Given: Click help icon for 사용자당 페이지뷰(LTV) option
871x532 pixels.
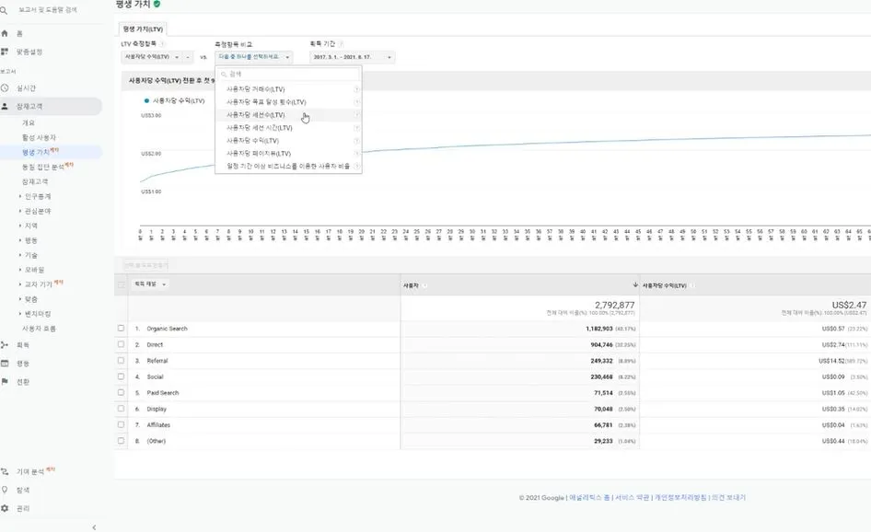Looking at the screenshot, I should point(356,154).
